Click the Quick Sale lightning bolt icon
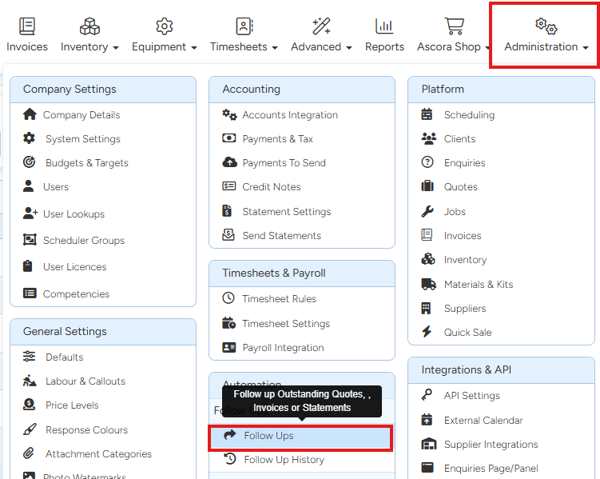The image size is (600, 479). click(427, 332)
